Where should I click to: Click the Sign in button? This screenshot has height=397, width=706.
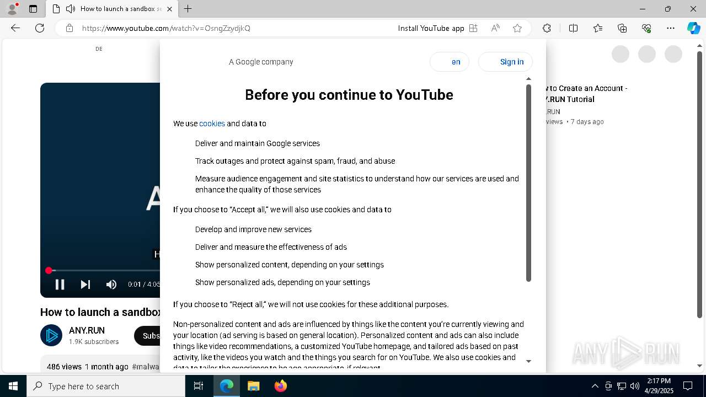[x=505, y=62]
